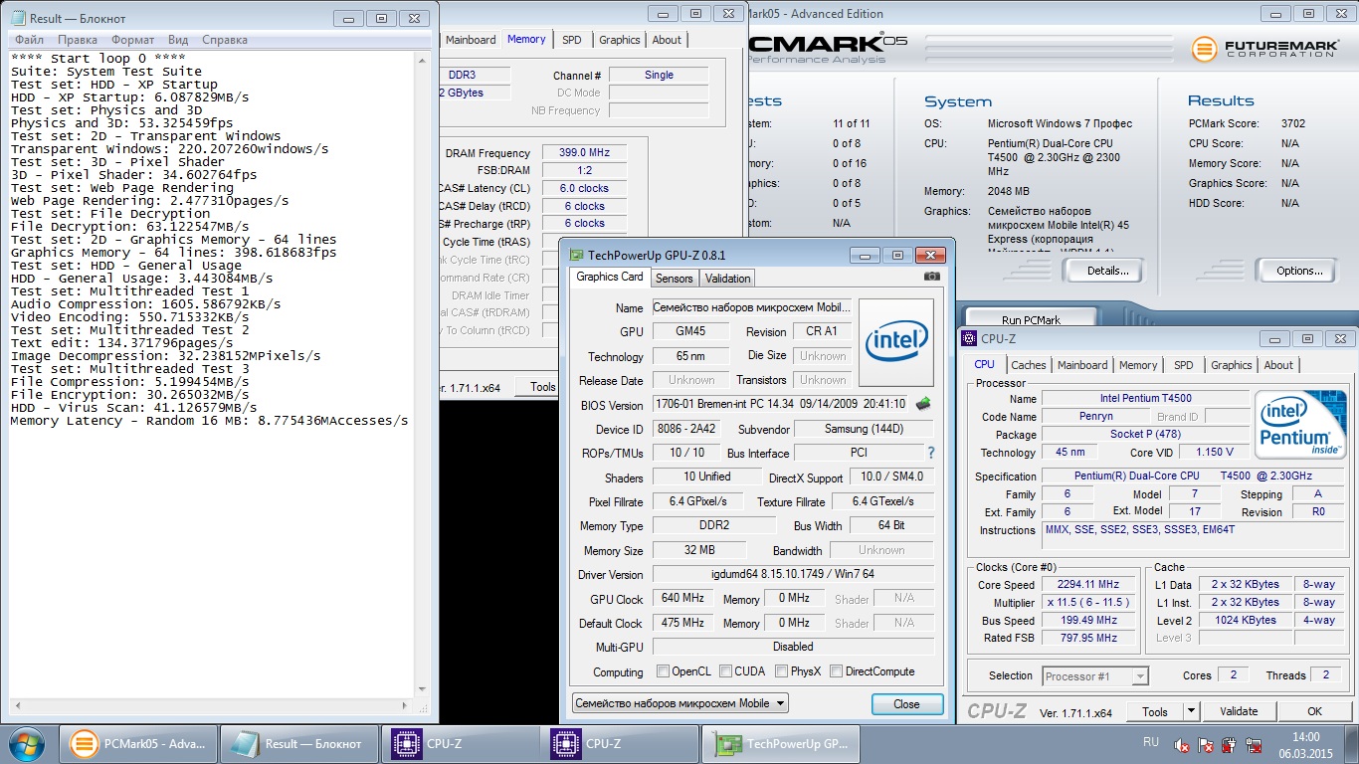Click the Intel vendor logo in GPU-Z
Image resolution: width=1359 pixels, height=764 pixels.
click(895, 341)
